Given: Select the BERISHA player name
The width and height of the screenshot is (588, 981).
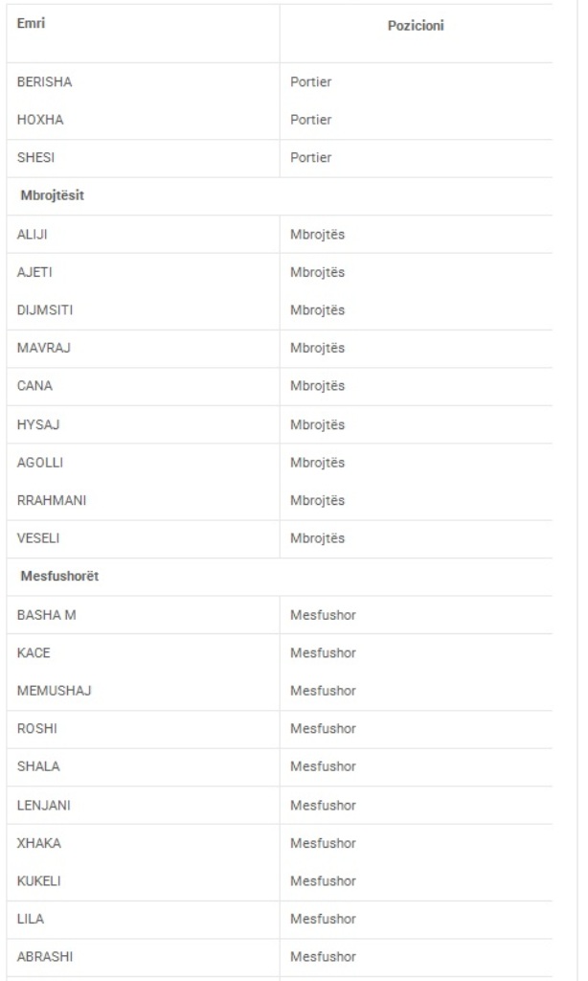Looking at the screenshot, I should click(44, 82).
